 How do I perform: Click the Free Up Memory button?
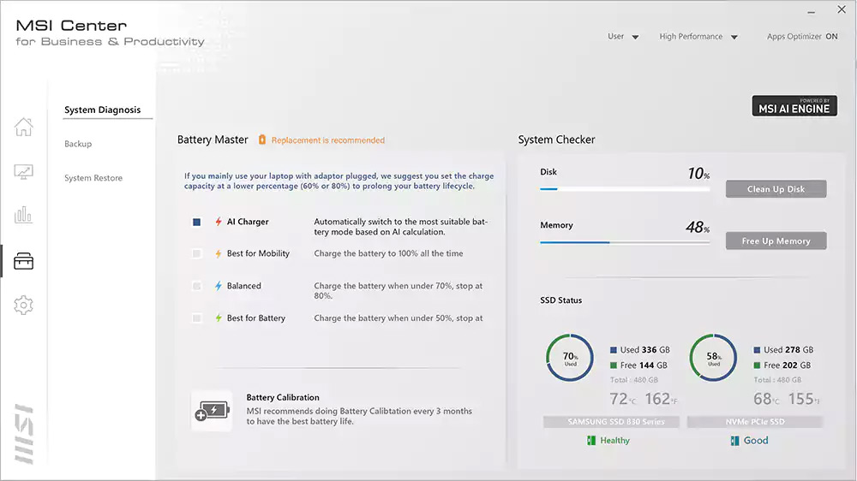click(x=776, y=241)
